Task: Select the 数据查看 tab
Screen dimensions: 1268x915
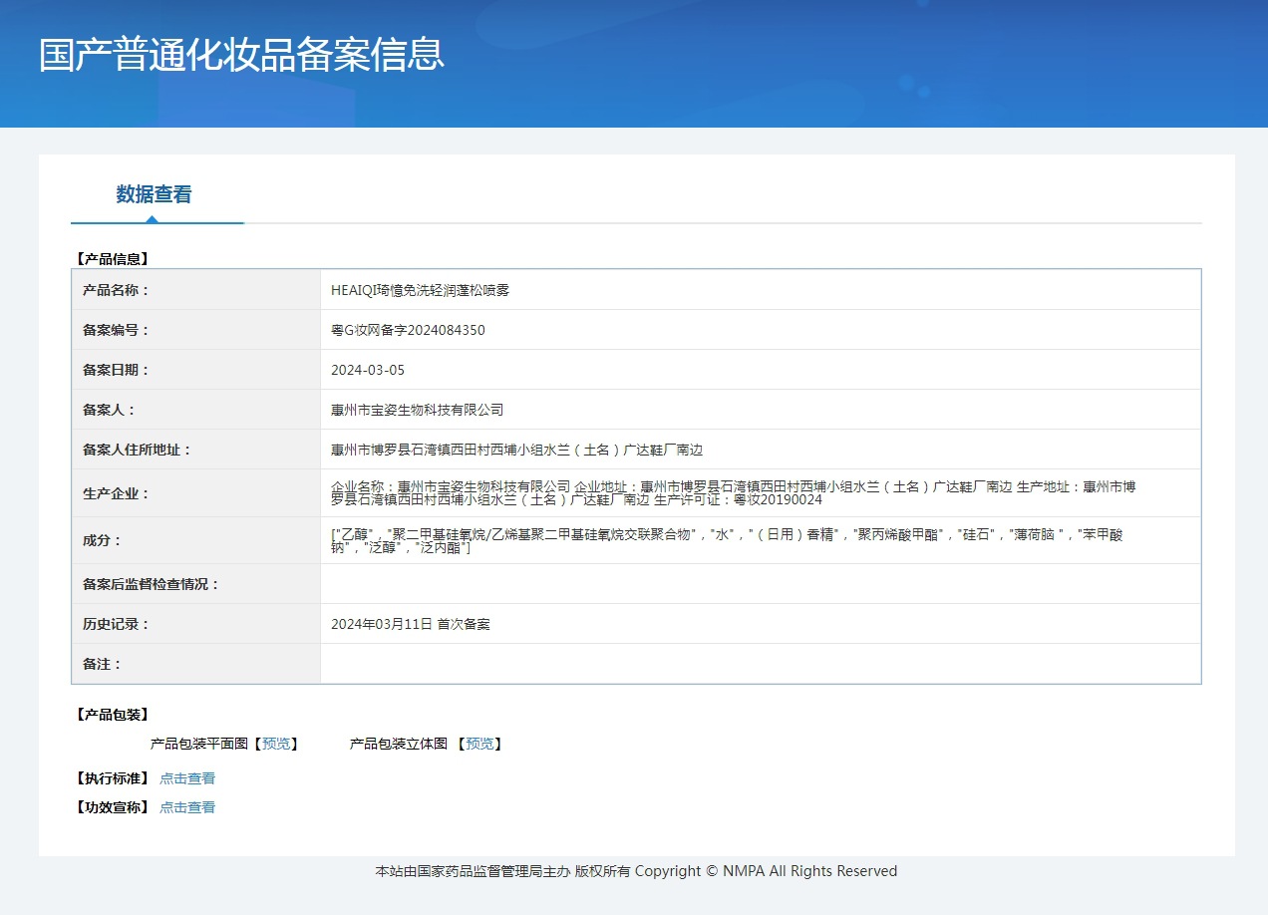Action: pos(154,194)
